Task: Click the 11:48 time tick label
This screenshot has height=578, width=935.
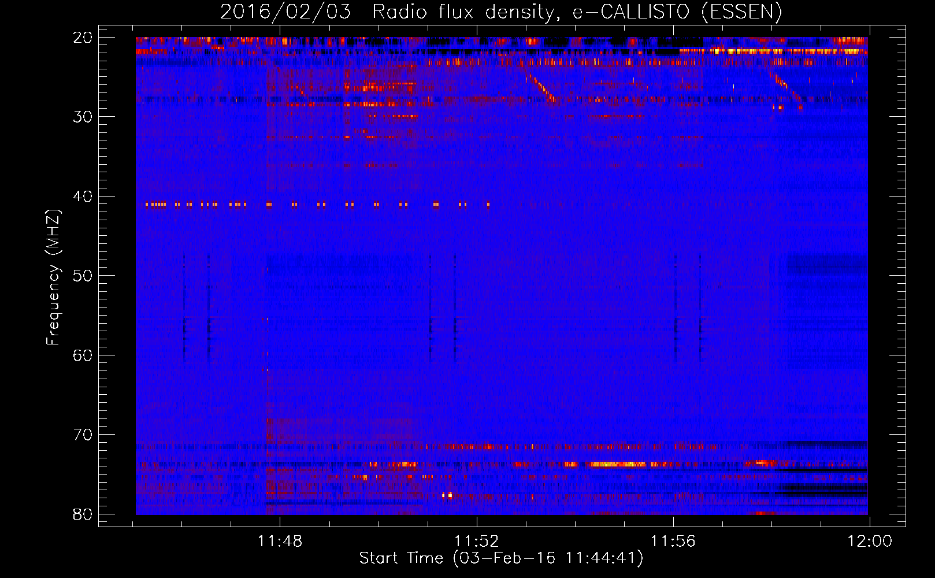Action: tap(280, 542)
